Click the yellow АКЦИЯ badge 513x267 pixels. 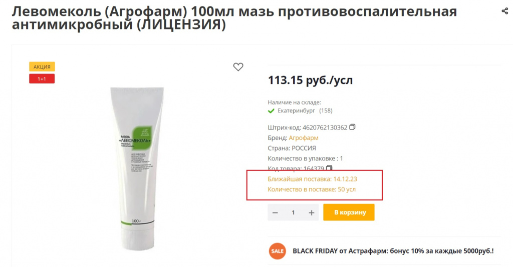[42, 66]
